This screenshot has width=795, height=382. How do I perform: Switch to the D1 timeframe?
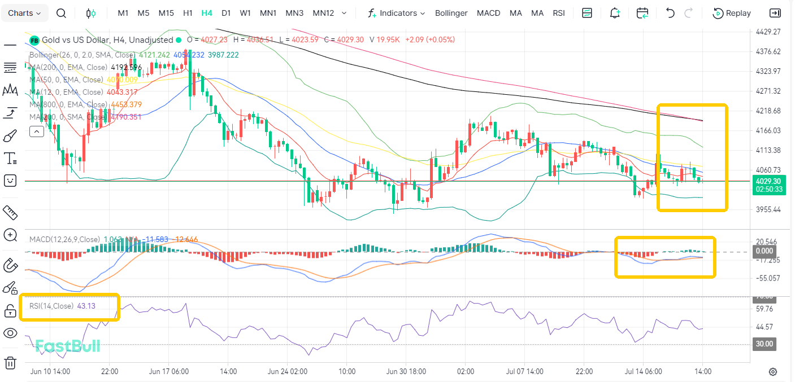coord(226,13)
